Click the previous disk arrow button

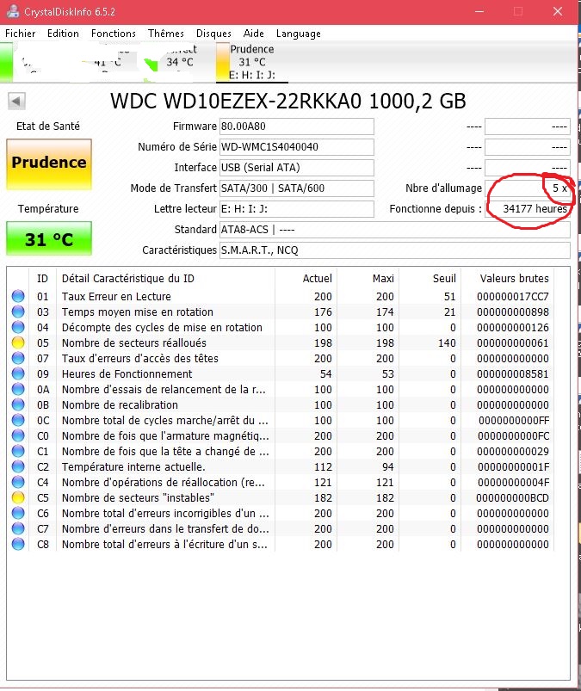(x=16, y=101)
